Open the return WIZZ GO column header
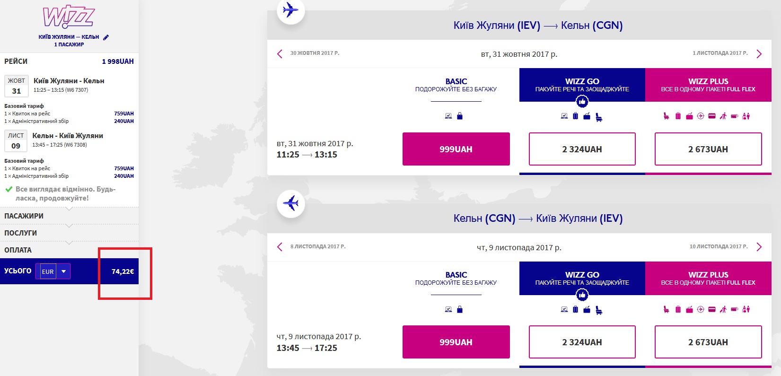The image size is (781, 376). pos(582,278)
